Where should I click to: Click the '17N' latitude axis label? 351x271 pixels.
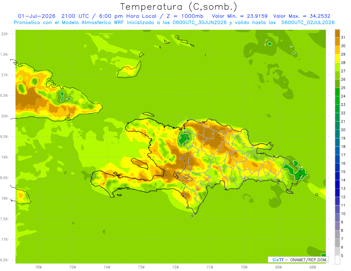coord(4,240)
